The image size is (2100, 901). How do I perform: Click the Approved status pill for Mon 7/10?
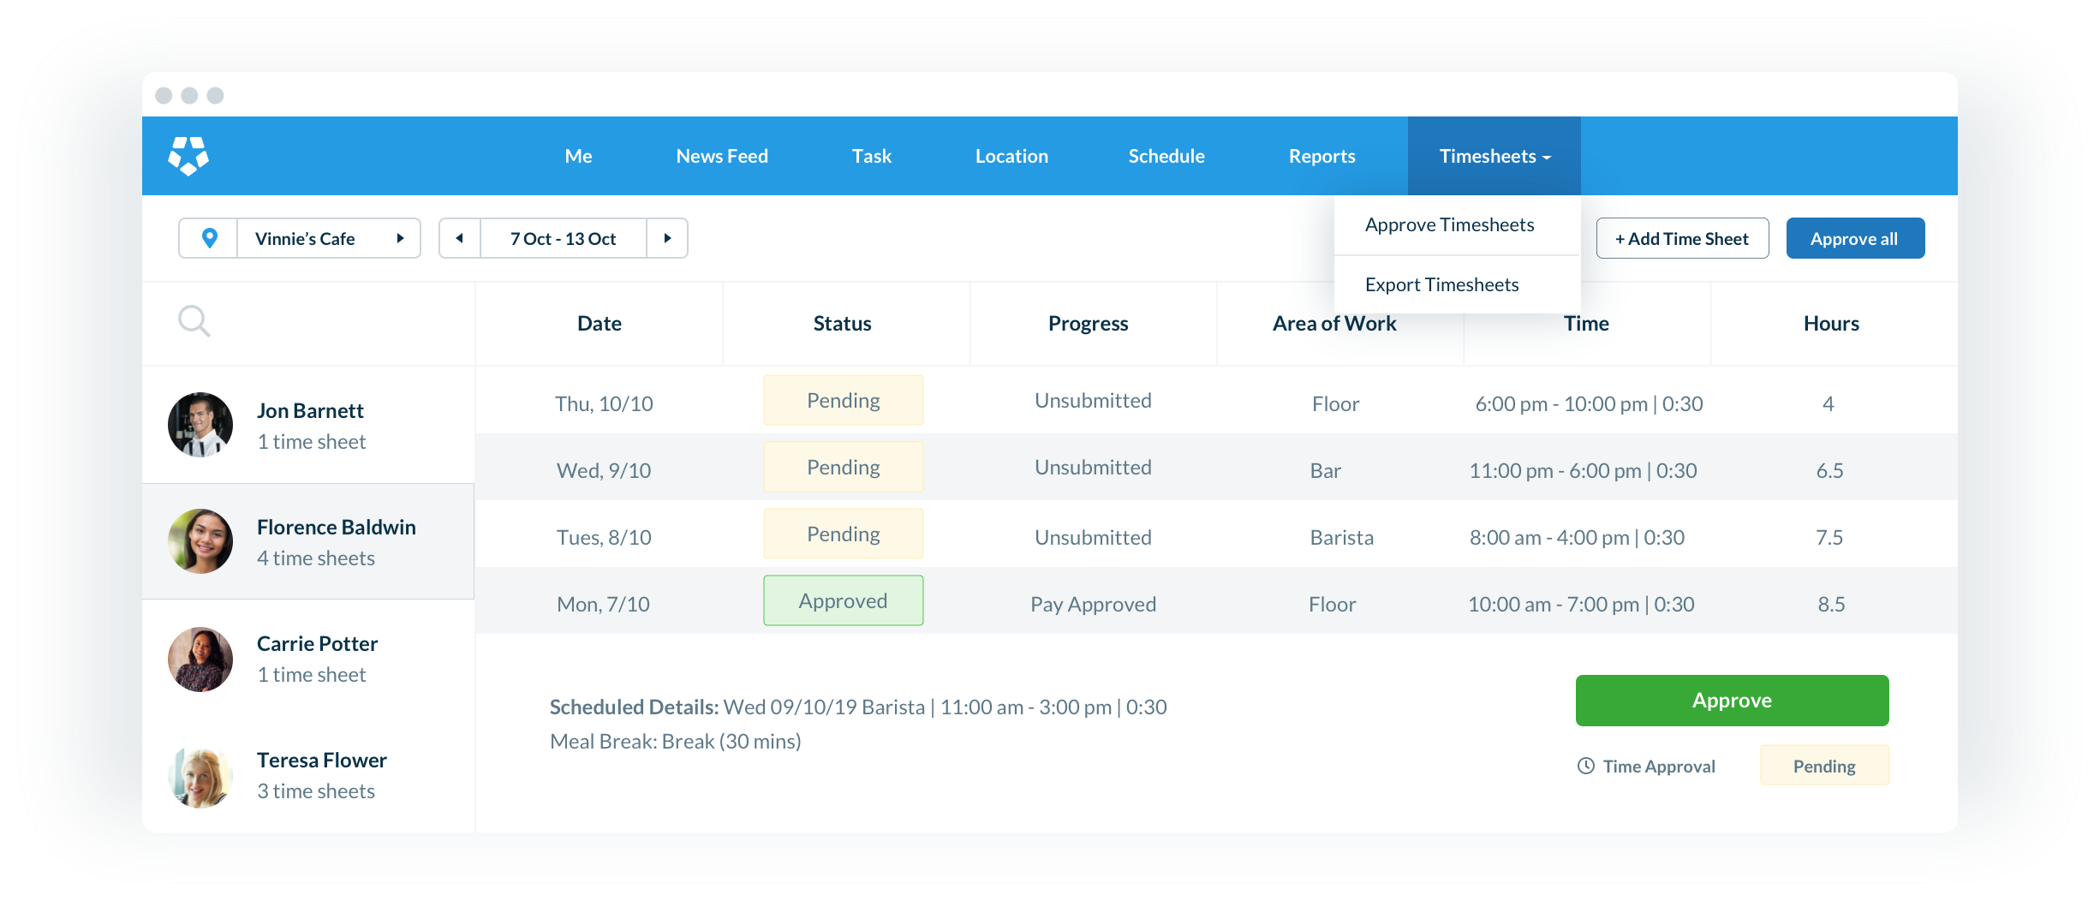843,600
